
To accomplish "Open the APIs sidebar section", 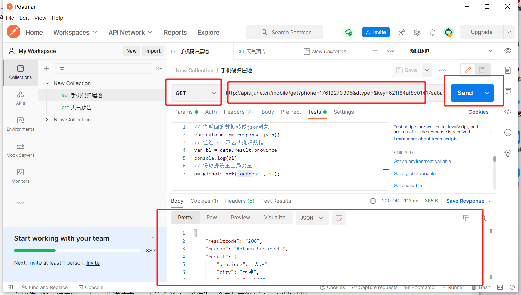I will (20, 98).
